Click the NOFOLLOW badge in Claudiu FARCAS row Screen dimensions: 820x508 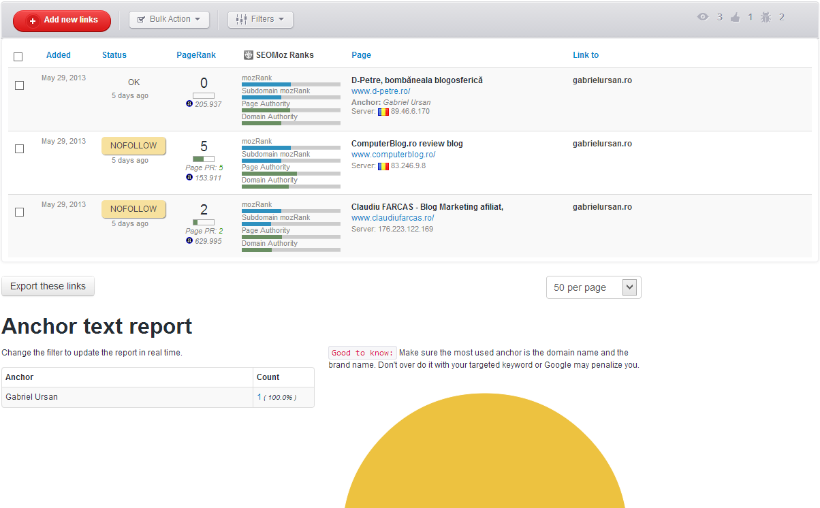[x=133, y=209]
